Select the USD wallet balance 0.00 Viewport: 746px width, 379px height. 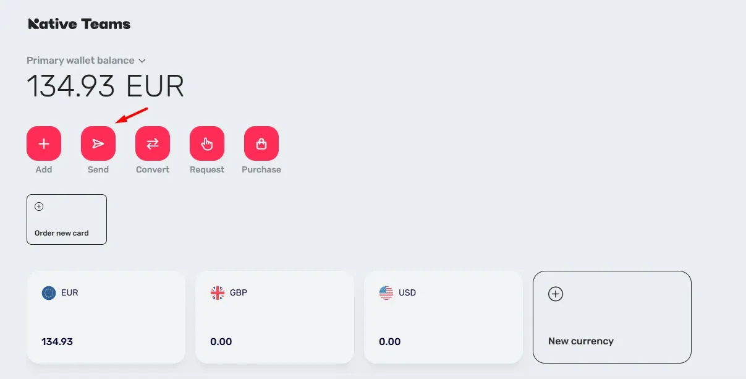pyautogui.click(x=389, y=341)
